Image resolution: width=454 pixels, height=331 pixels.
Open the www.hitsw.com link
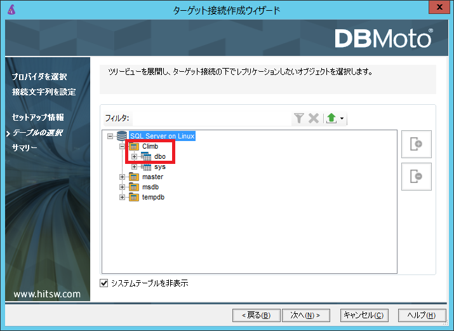(x=47, y=294)
